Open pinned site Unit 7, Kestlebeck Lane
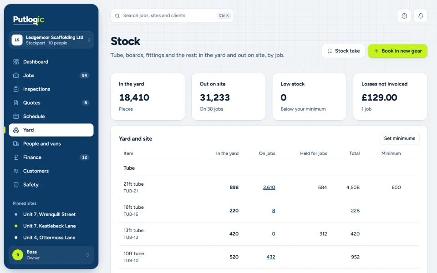The height and width of the screenshot is (273, 437). tap(49, 226)
